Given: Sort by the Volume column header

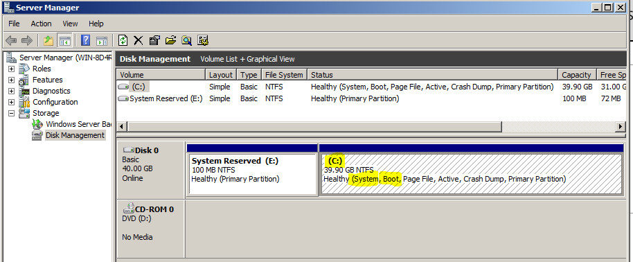Looking at the screenshot, I should 161,75.
